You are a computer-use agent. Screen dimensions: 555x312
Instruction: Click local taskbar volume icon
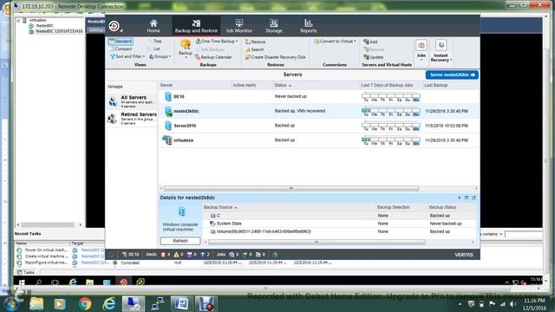513,304
